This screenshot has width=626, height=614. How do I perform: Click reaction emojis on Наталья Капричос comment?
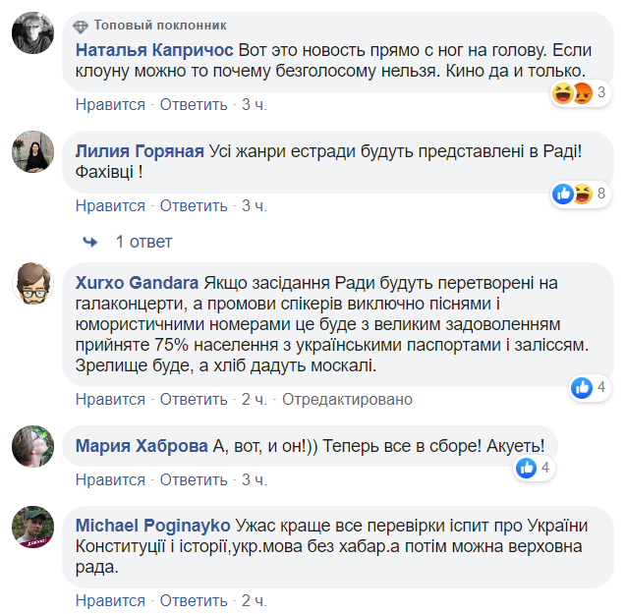(573, 93)
